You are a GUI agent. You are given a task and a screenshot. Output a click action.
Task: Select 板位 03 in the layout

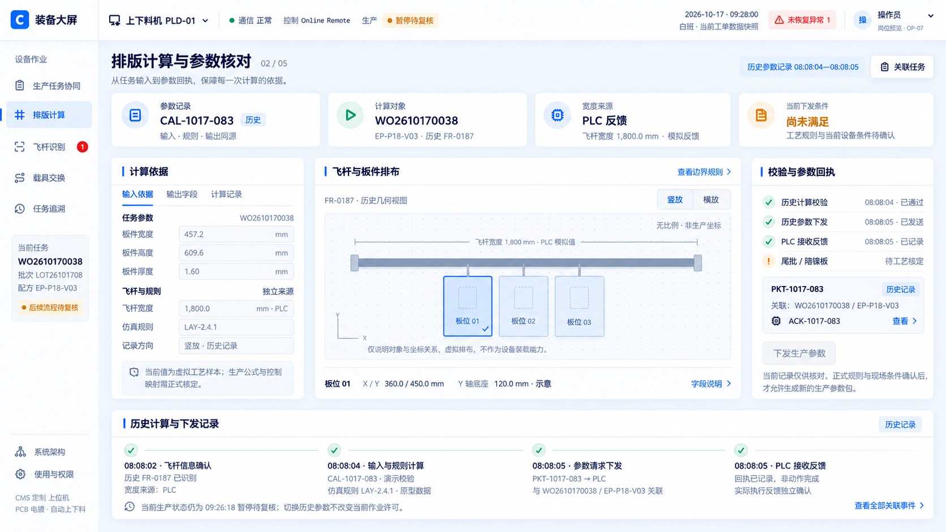pos(579,306)
